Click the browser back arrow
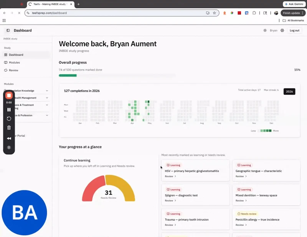This screenshot has height=237, width=307. pos(5,13)
